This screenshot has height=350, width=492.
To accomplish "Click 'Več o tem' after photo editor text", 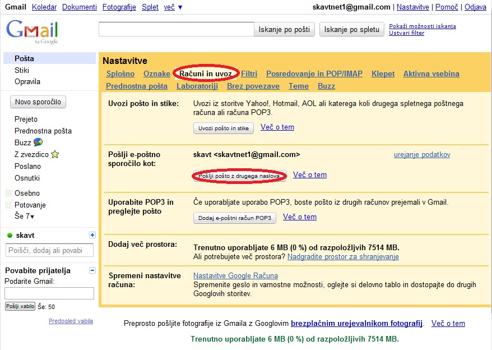I will [x=448, y=323].
